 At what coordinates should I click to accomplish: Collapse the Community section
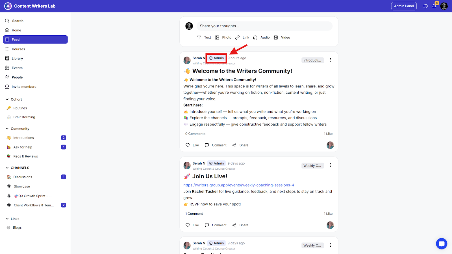(7, 129)
